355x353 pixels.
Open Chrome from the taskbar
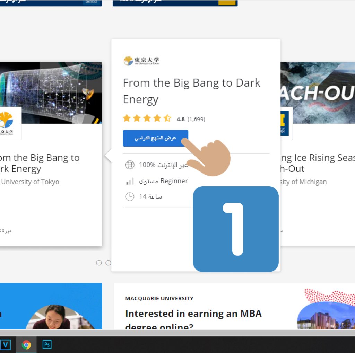tap(26, 345)
